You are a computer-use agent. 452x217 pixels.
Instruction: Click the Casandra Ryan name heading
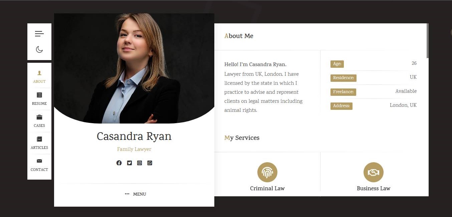coord(134,136)
